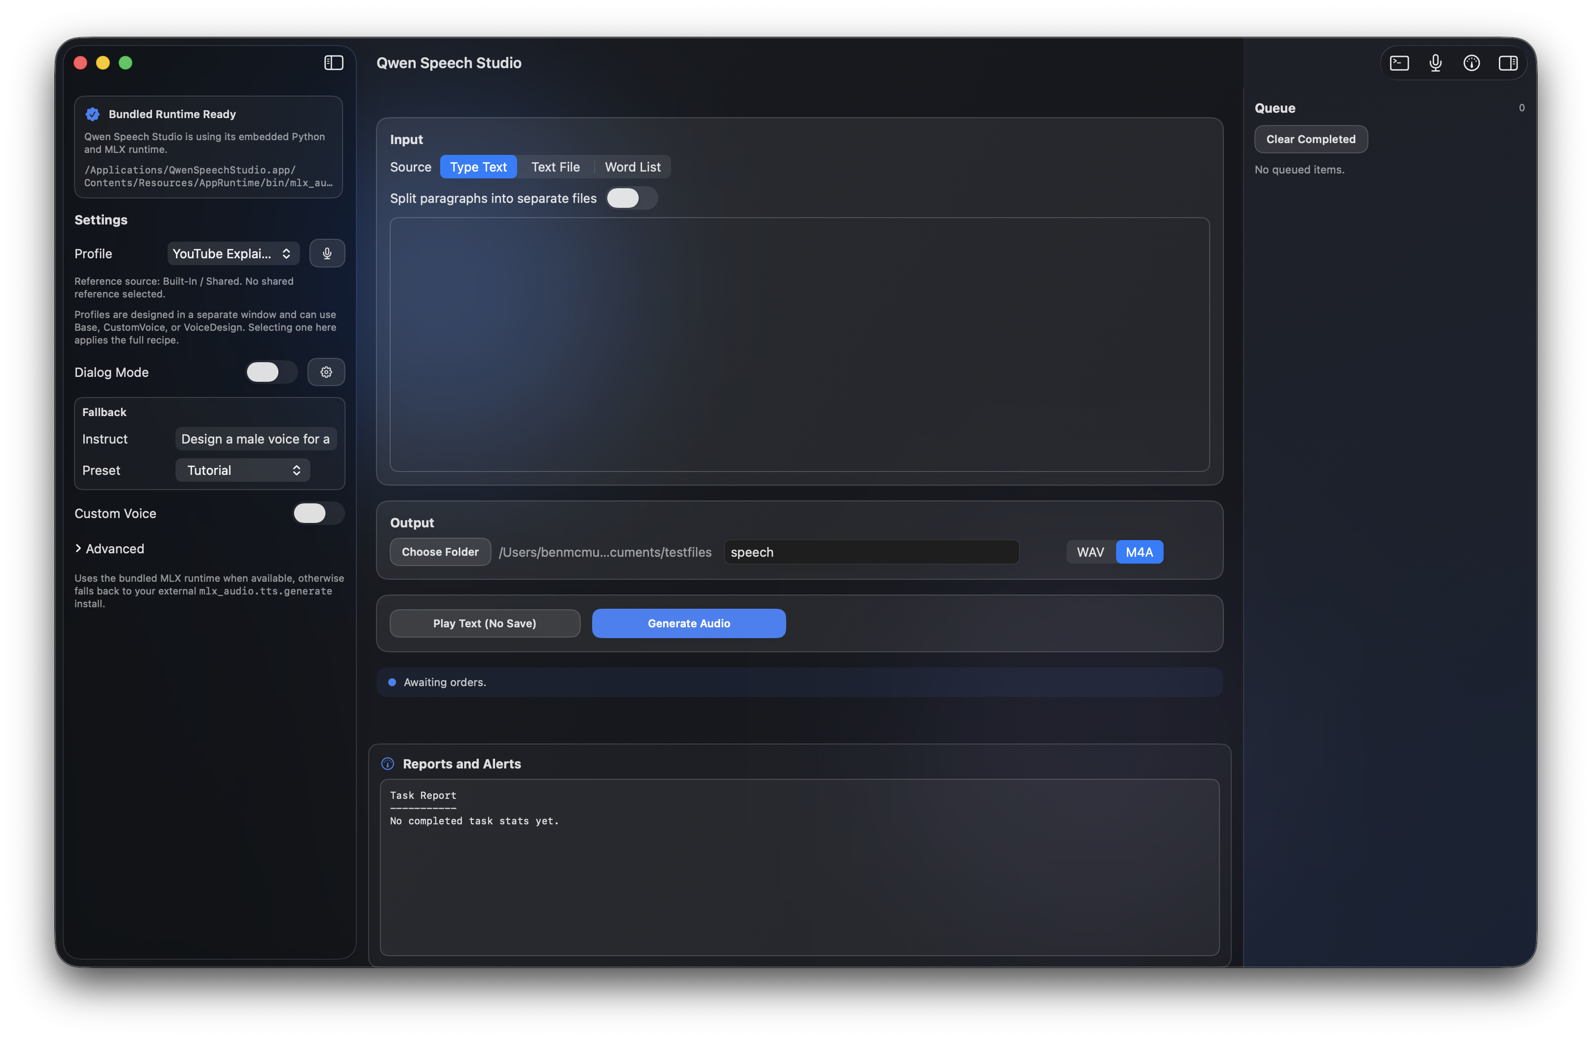Open the Profile YouTube Explainer dropdown
1592x1040 pixels.
(x=233, y=253)
